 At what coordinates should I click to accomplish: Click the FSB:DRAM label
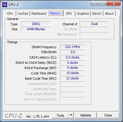coord(49,52)
